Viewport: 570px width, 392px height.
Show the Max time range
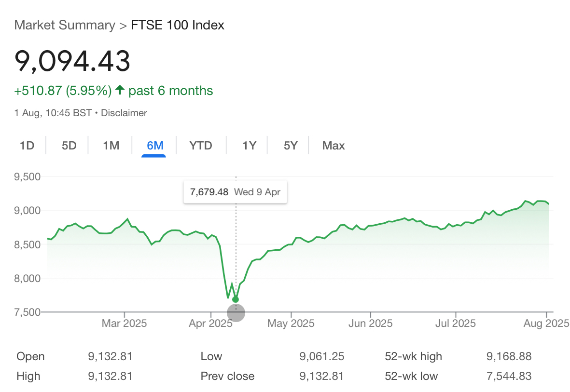(x=334, y=146)
